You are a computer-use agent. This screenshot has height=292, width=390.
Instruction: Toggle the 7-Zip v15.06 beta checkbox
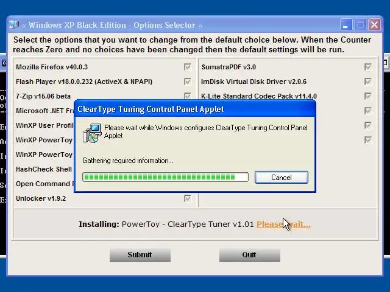coord(188,96)
